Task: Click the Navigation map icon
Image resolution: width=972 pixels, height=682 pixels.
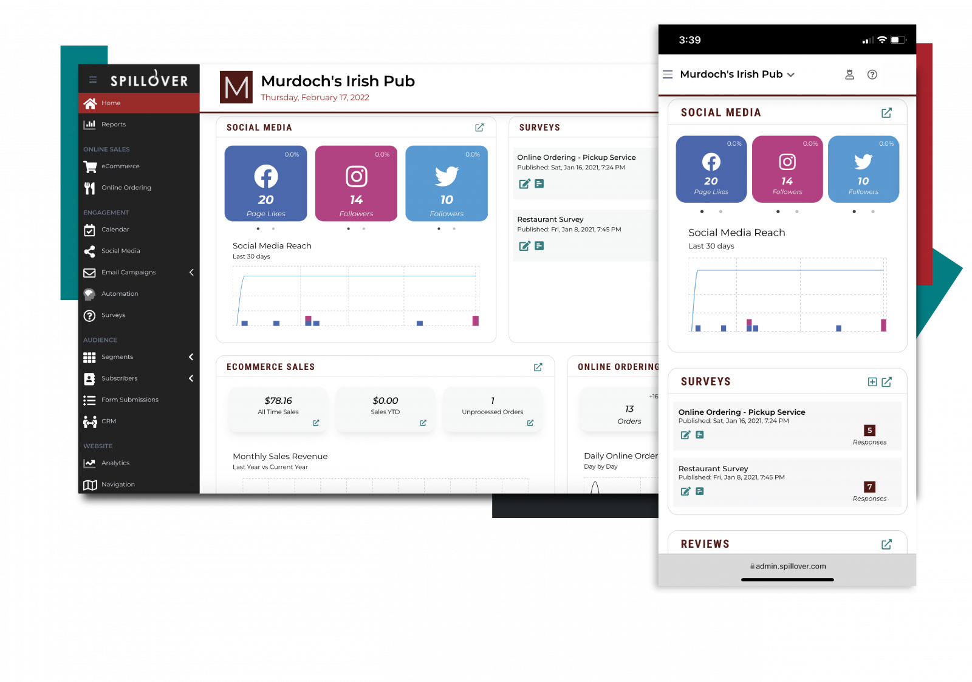Action: pos(90,485)
